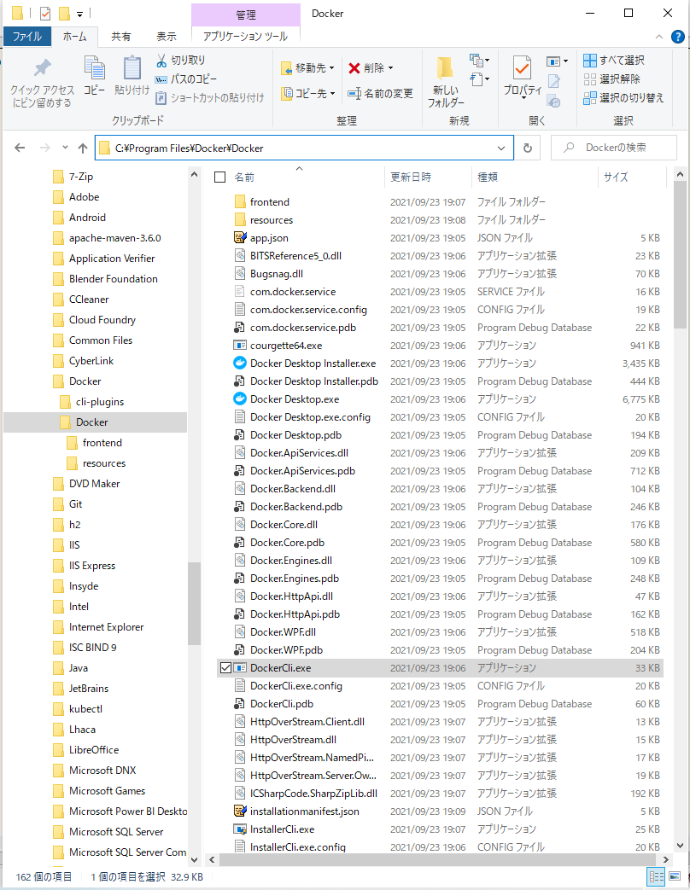Click Invert selection (選択の切り替え)
Viewport: 690px width, 890px height.
click(623, 97)
